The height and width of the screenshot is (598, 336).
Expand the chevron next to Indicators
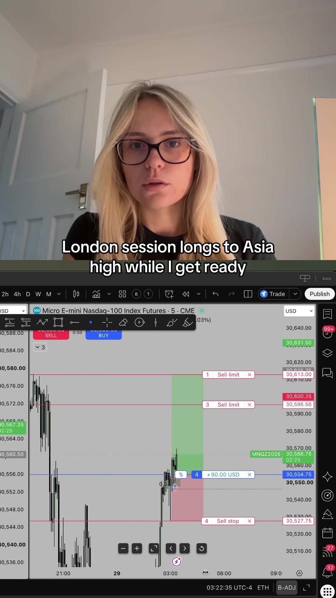(109, 294)
